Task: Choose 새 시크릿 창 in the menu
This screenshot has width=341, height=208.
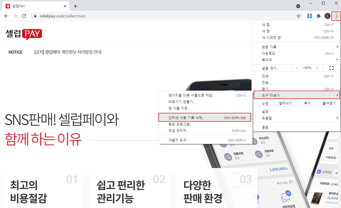Action: (x=296, y=37)
